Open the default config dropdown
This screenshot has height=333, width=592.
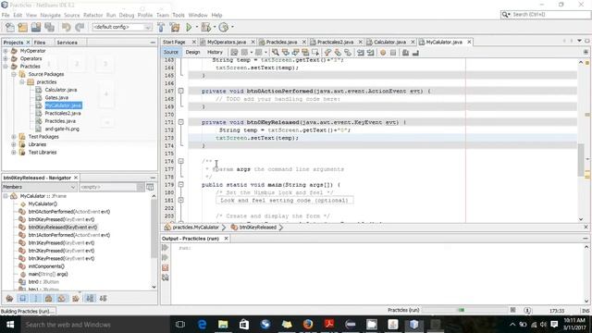coord(148,27)
